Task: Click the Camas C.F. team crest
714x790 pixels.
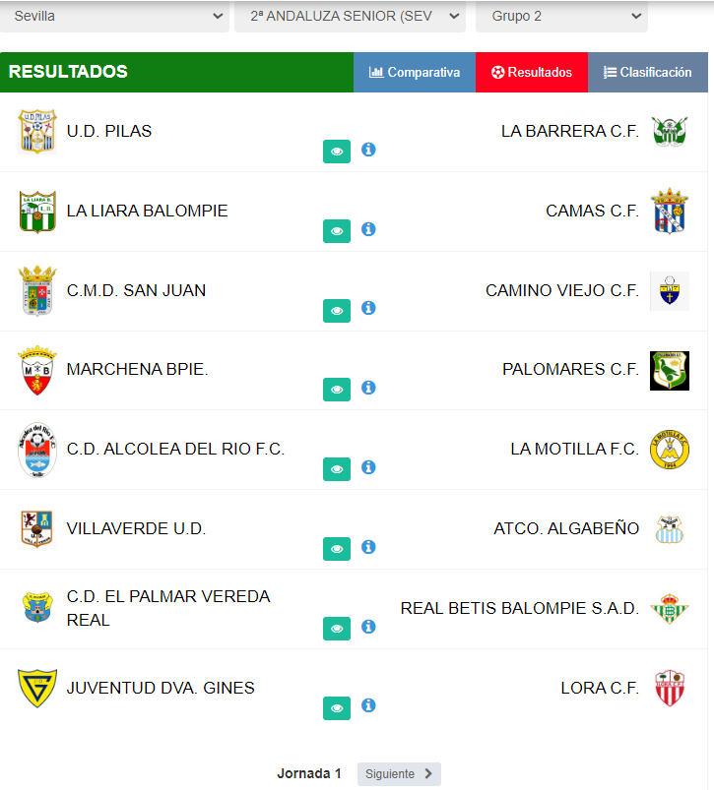Action: click(x=670, y=212)
